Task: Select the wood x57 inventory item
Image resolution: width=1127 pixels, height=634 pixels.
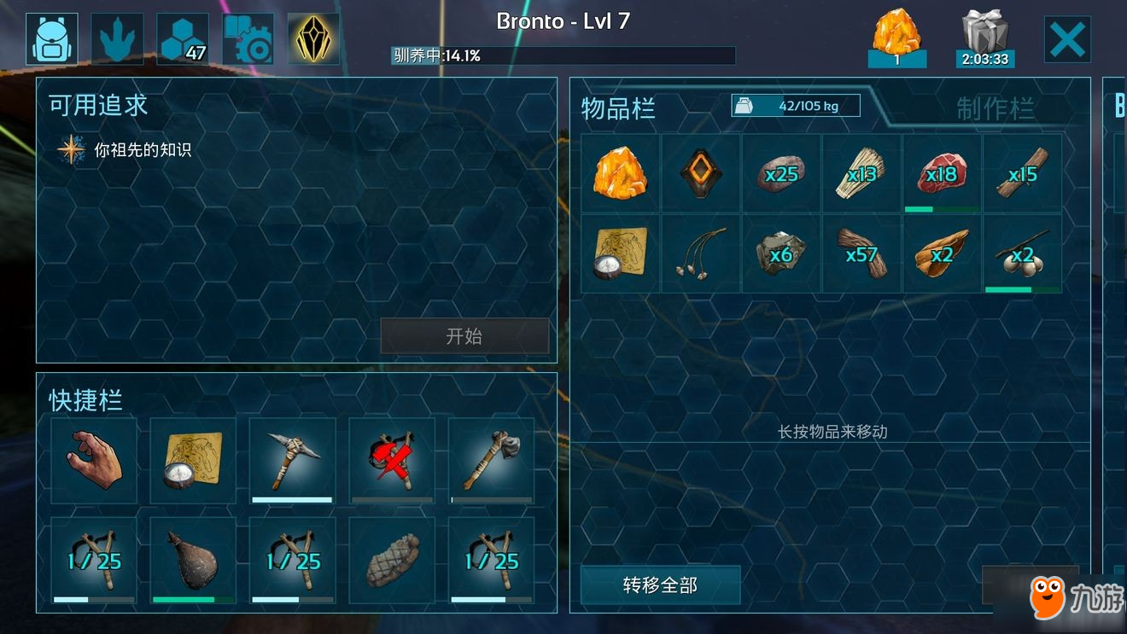Action: click(x=861, y=254)
